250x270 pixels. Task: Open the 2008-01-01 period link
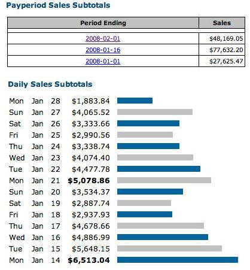(x=103, y=61)
